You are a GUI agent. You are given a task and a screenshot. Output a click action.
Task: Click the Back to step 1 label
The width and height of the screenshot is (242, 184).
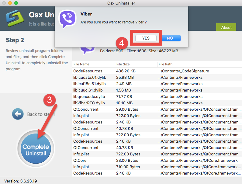pyautogui.click(x=41, y=114)
